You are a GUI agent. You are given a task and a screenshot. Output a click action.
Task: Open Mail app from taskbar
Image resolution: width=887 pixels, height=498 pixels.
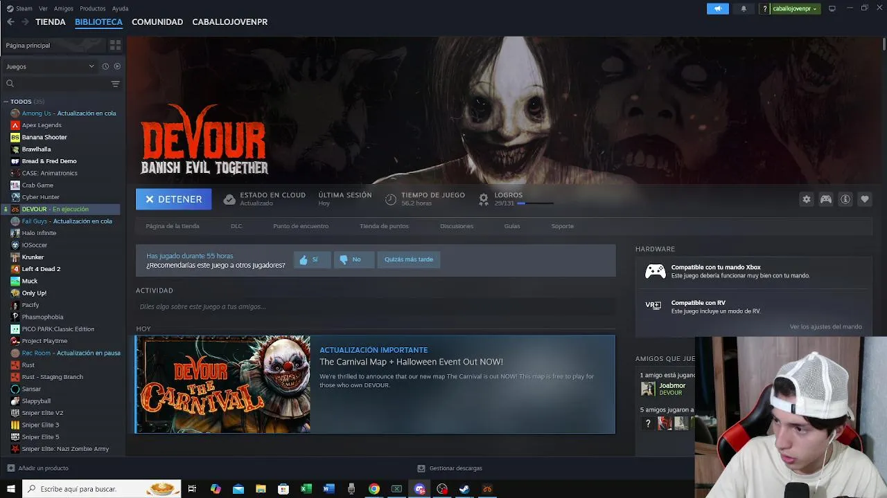(238, 489)
